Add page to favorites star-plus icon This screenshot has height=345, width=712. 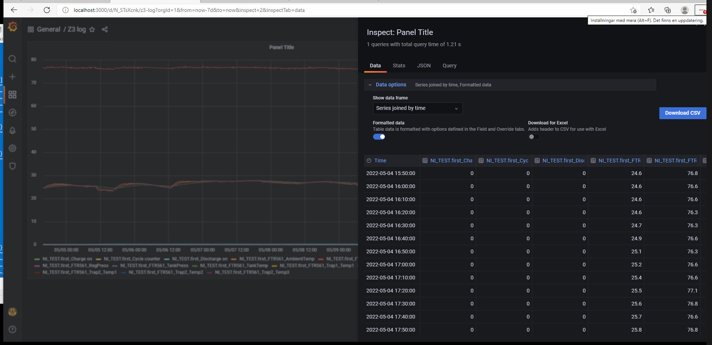click(633, 10)
